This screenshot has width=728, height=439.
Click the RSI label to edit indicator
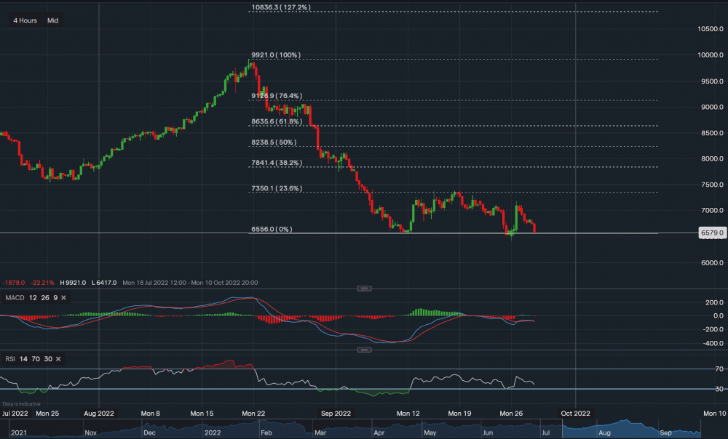(x=9, y=358)
